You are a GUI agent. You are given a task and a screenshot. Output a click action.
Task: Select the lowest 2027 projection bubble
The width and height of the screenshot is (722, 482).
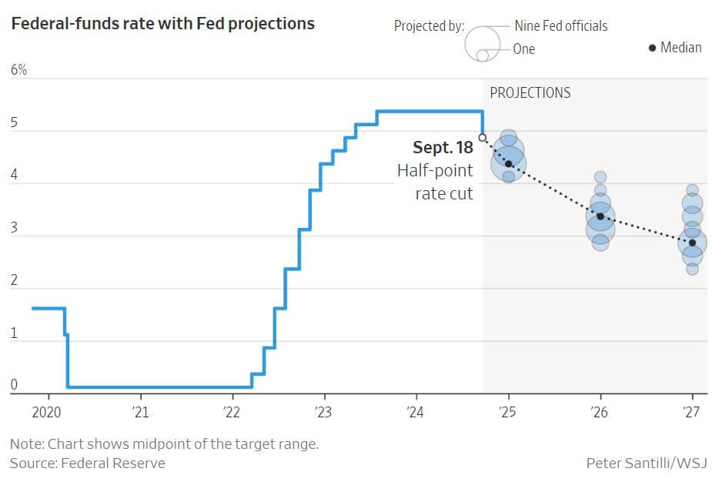click(692, 269)
